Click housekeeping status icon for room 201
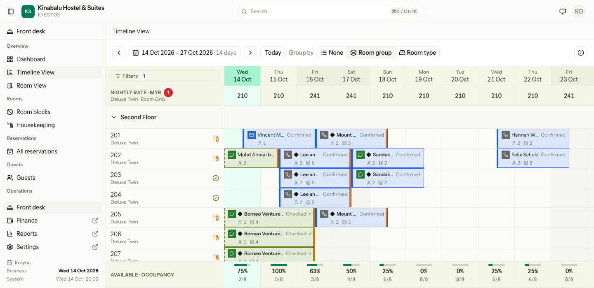This screenshot has height=288, width=594. (216, 139)
